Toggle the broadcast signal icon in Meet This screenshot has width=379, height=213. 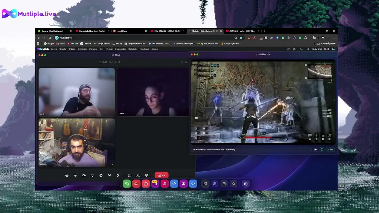coord(110,175)
